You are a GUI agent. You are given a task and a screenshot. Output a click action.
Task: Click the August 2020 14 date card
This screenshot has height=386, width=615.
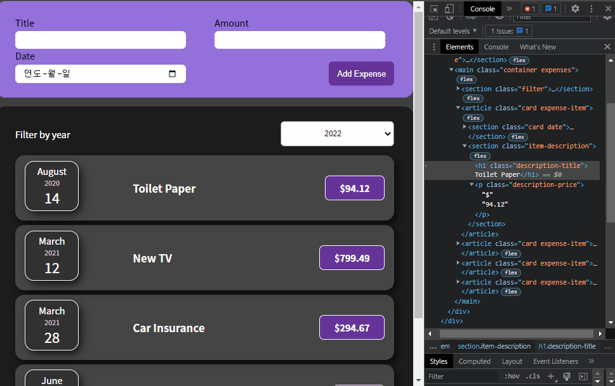52,186
